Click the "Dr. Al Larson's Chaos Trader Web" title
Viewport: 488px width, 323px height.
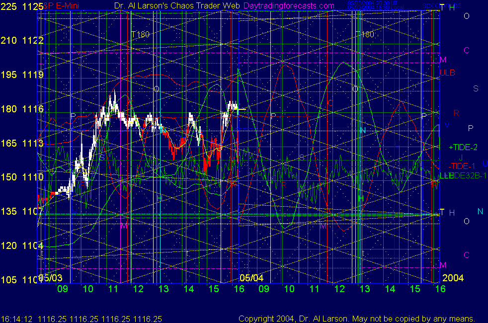[177, 5]
